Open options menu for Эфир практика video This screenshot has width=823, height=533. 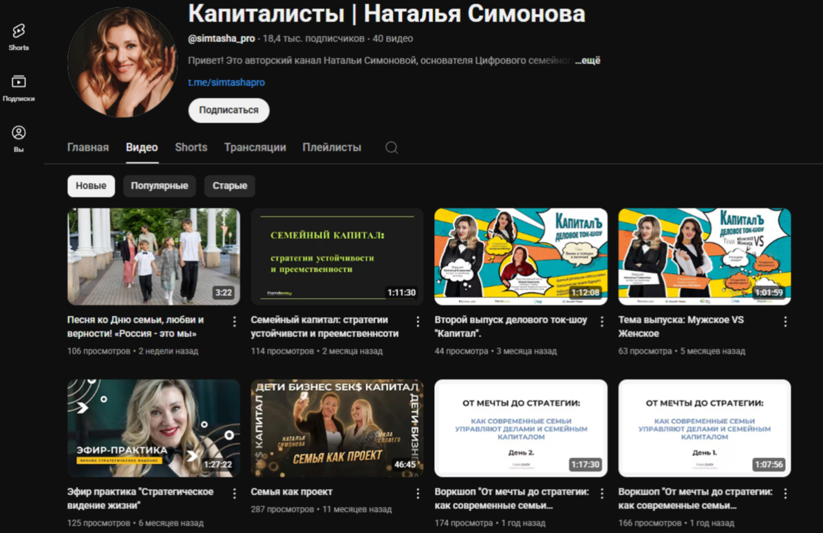coord(234,493)
